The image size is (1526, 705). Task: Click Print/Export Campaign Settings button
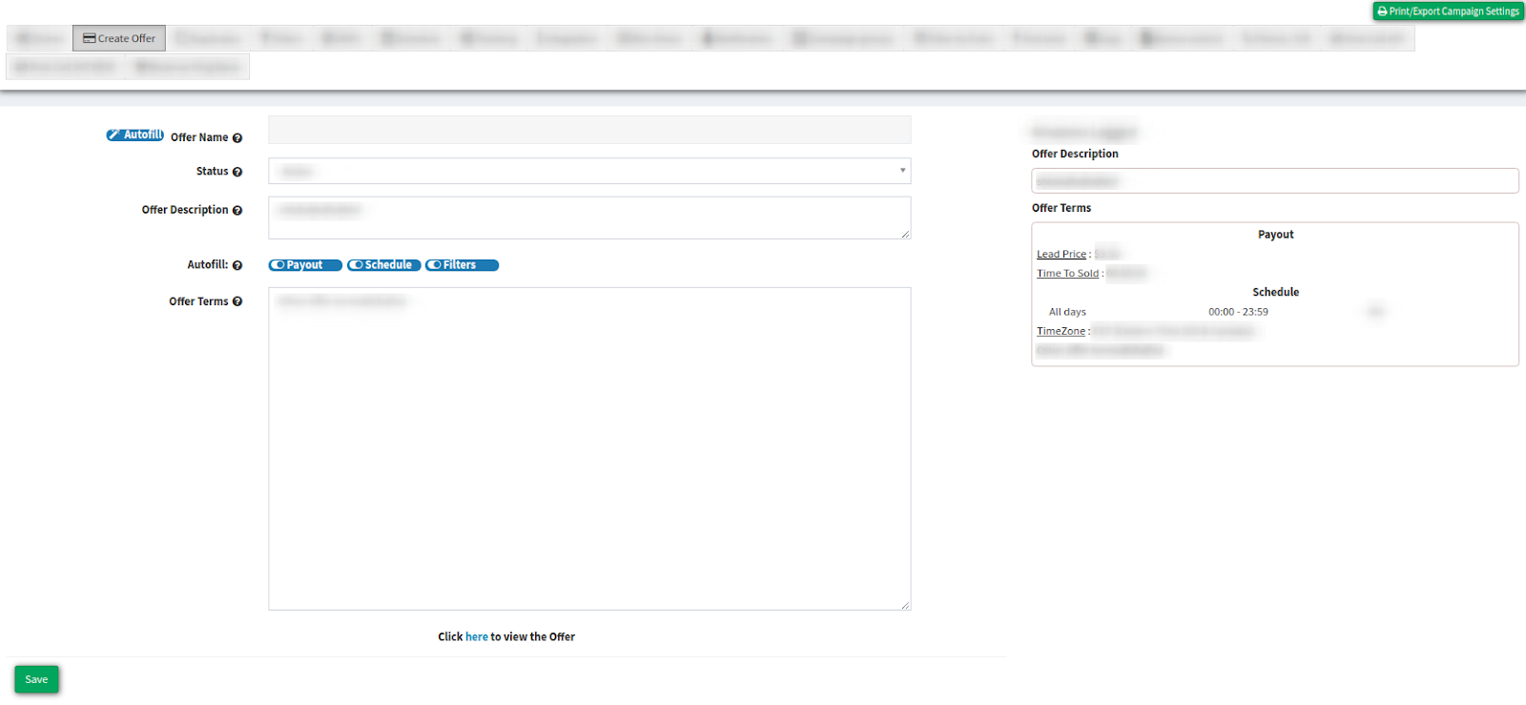[x=1448, y=11]
